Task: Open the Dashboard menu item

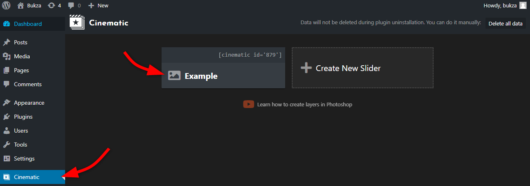Action: tap(28, 24)
